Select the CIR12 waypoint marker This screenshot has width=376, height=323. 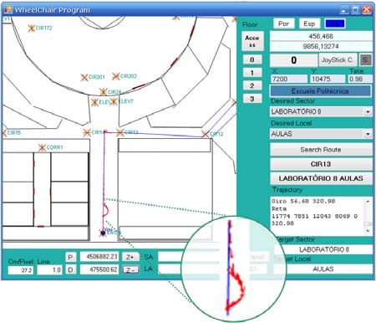pyautogui.click(x=206, y=134)
